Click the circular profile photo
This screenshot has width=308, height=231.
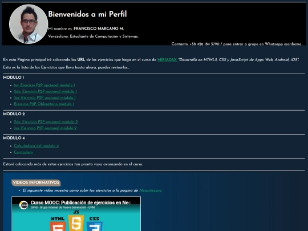(29, 24)
